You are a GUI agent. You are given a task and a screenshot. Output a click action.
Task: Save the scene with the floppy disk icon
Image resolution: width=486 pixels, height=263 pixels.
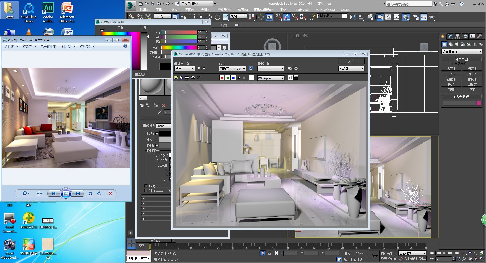[x=153, y=4]
